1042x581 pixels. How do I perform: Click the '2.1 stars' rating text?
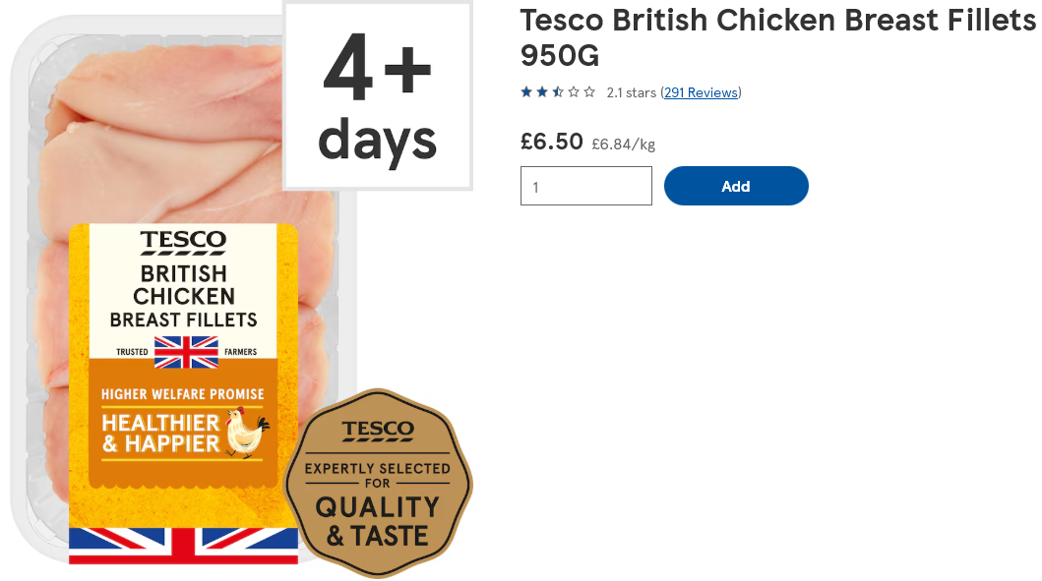(x=631, y=92)
